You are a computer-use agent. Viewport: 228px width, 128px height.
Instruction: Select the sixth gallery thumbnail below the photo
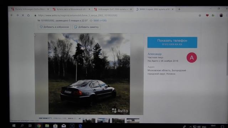[x=118, y=120]
